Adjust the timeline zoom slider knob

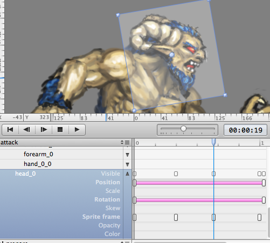pyautogui.click(x=183, y=129)
